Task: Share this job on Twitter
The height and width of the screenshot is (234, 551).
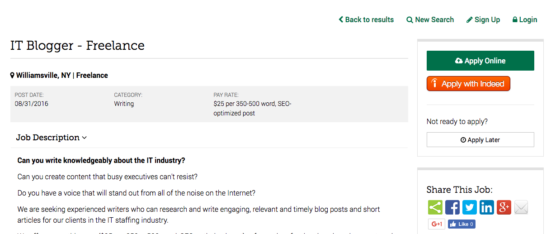Action: [x=470, y=207]
